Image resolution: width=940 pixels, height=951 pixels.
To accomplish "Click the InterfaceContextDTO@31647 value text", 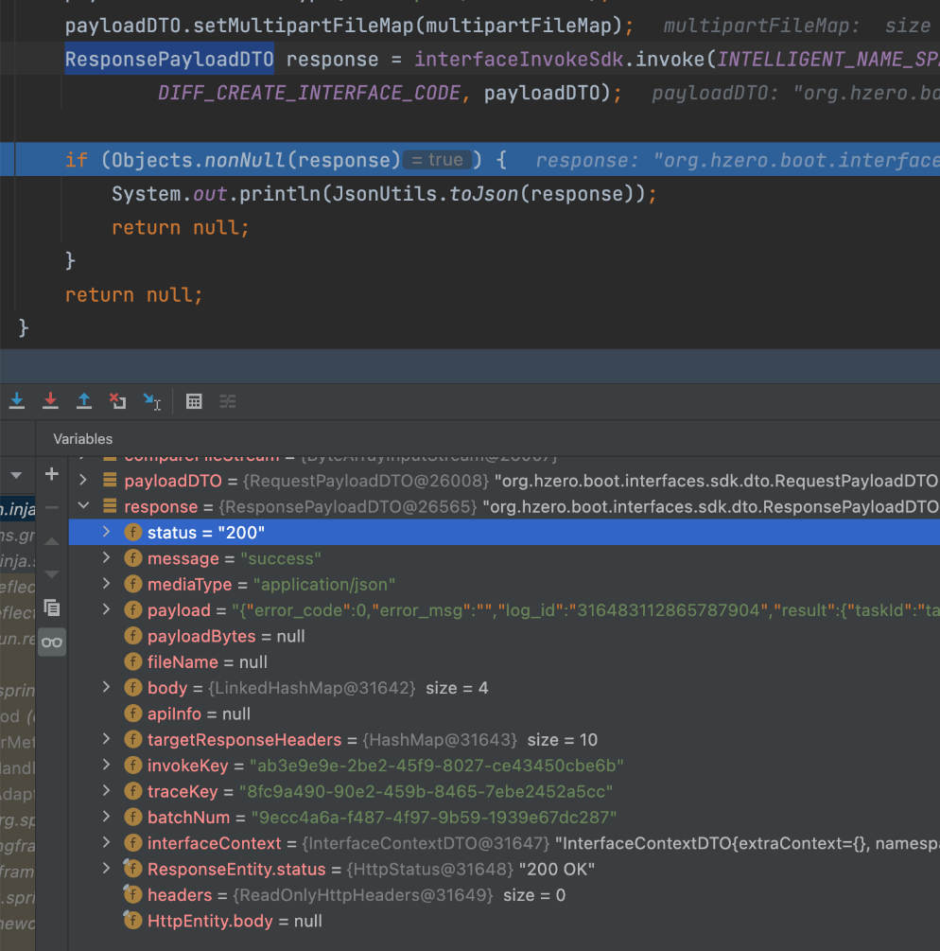I will point(426,843).
